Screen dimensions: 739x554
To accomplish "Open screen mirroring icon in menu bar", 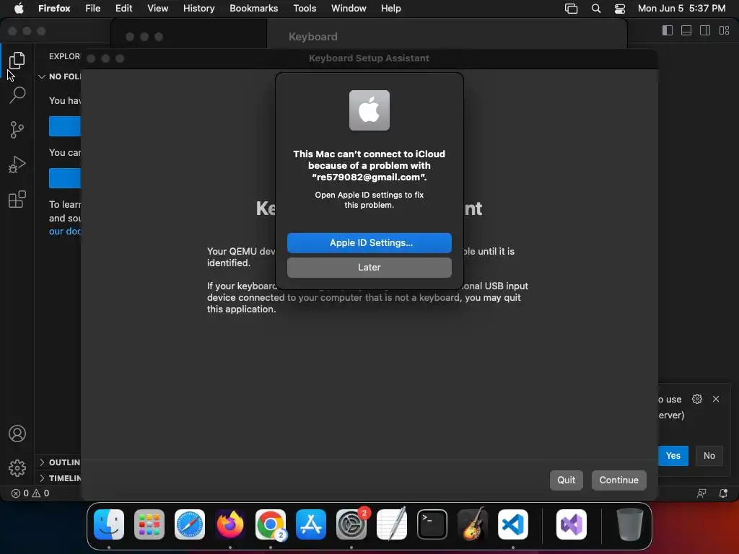I will pyautogui.click(x=572, y=8).
